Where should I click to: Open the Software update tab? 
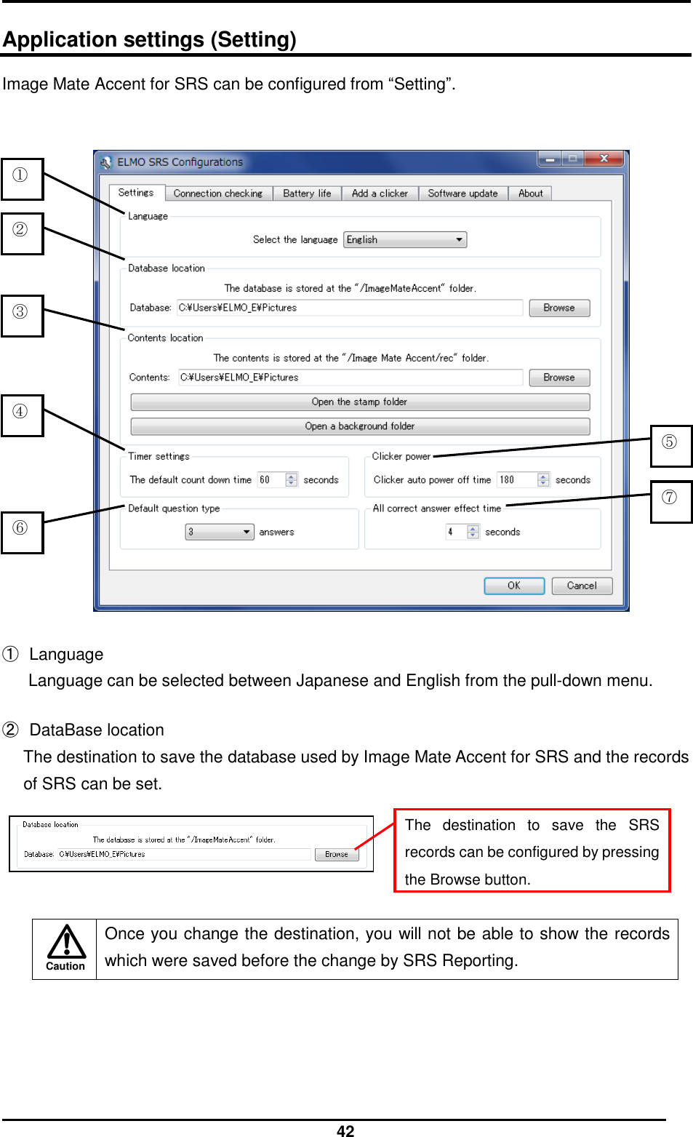462,194
